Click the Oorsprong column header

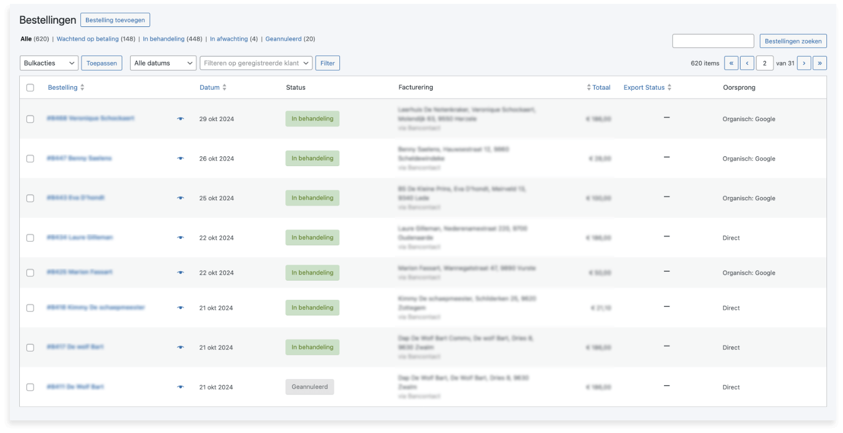point(739,87)
